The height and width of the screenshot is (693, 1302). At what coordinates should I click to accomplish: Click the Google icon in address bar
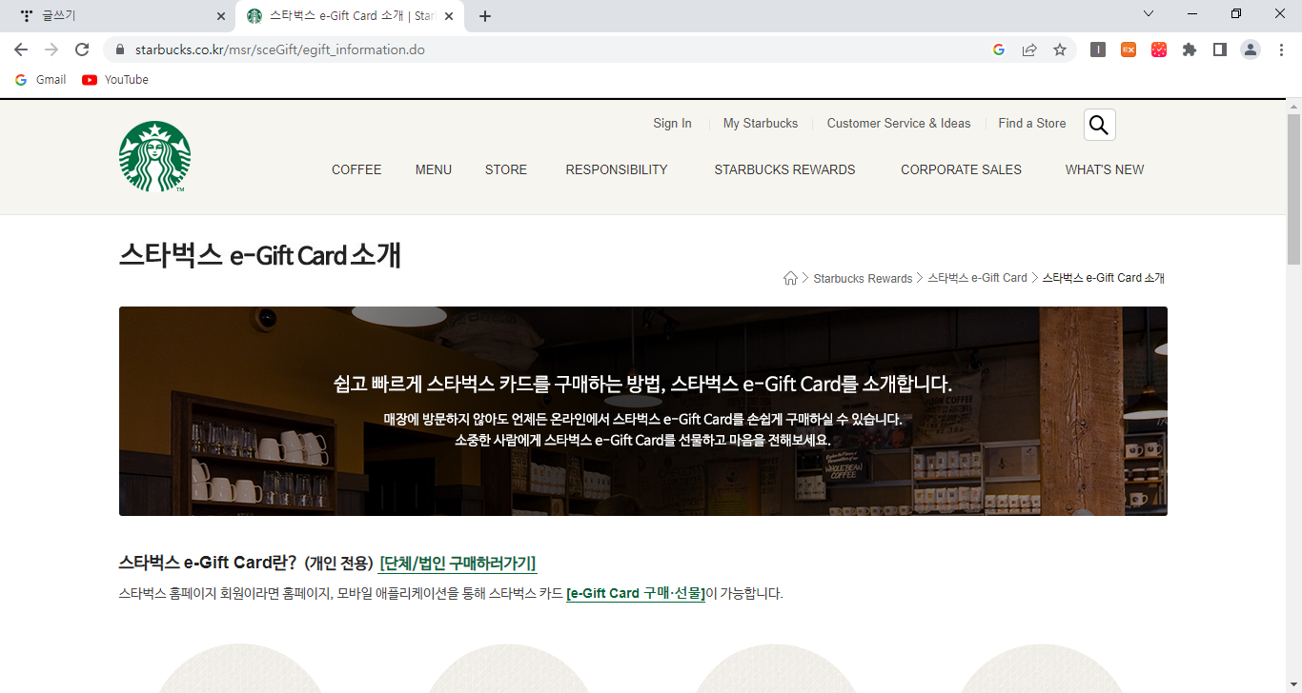(x=999, y=49)
